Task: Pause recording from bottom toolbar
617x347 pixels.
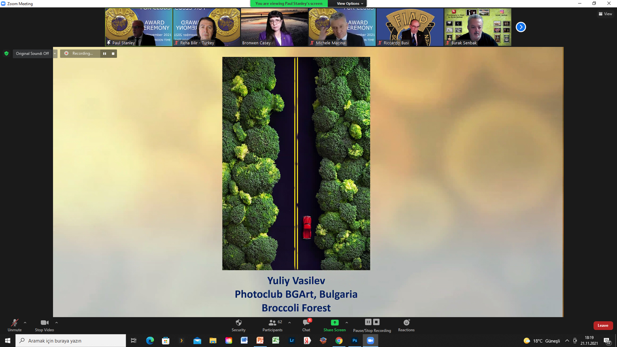Action: [x=368, y=322]
